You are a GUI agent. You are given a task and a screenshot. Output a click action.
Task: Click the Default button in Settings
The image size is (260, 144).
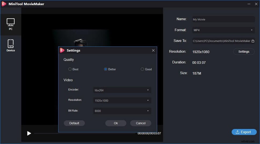pyautogui.click(x=74, y=123)
